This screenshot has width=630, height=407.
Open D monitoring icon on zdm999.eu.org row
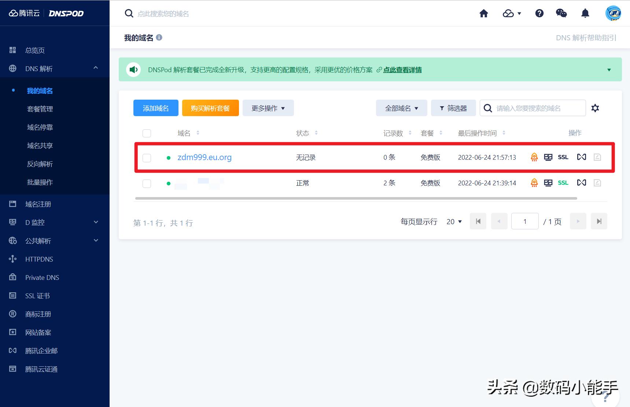click(x=548, y=157)
